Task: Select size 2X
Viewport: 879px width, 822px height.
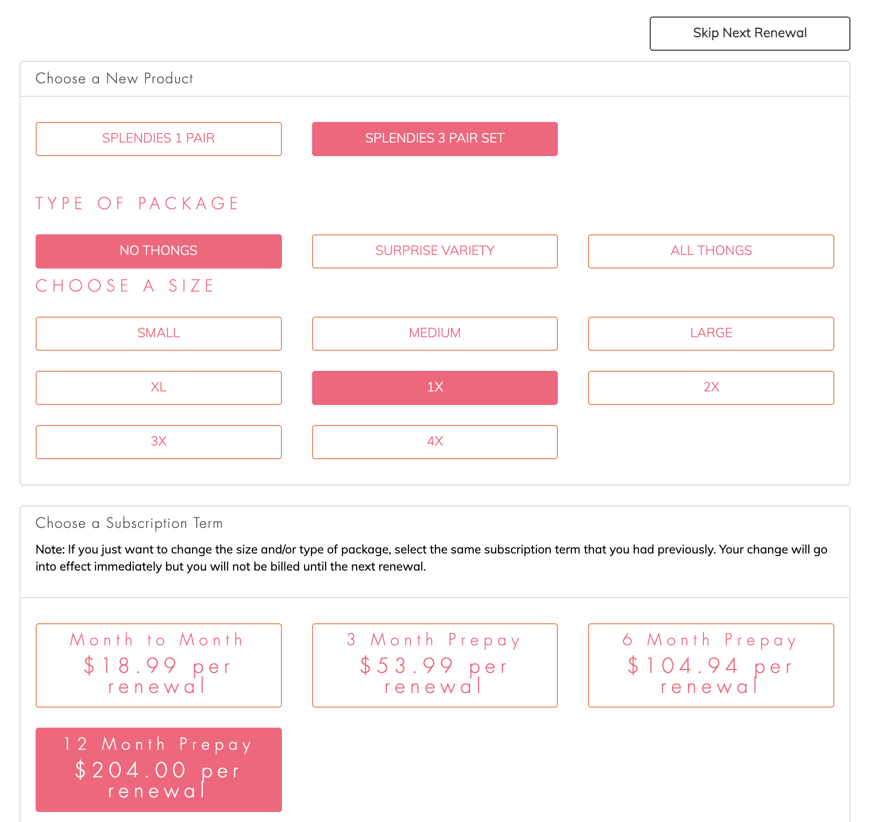Action: point(711,388)
